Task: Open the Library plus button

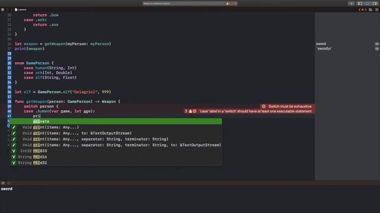Action: 351,4
